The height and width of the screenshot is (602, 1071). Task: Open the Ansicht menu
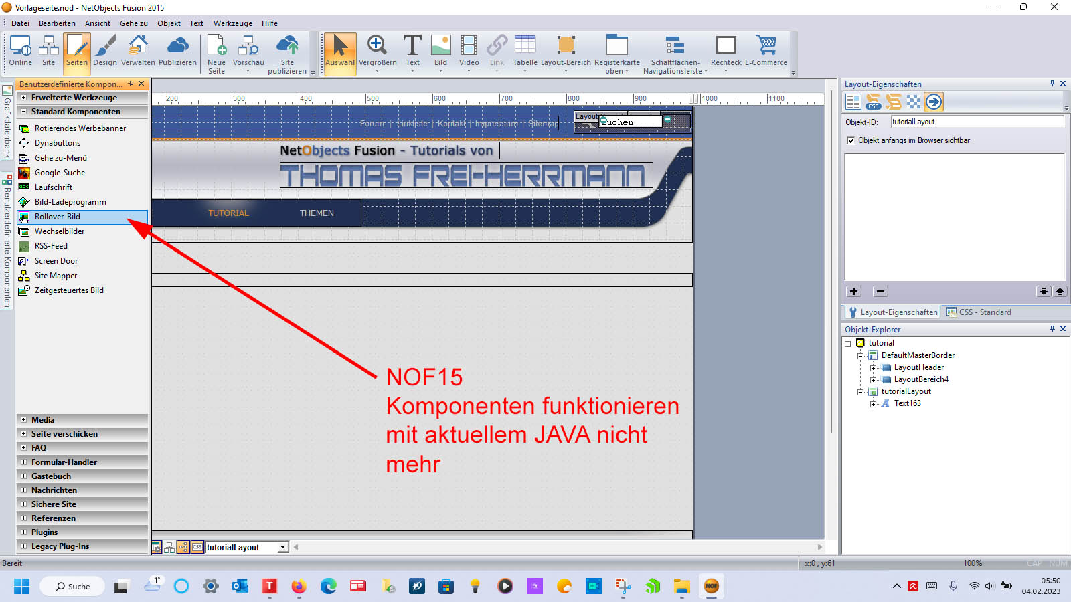(x=98, y=23)
